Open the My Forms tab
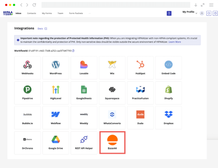Image resolution: width=218 pixels, height=168 pixels. [x=47, y=13]
